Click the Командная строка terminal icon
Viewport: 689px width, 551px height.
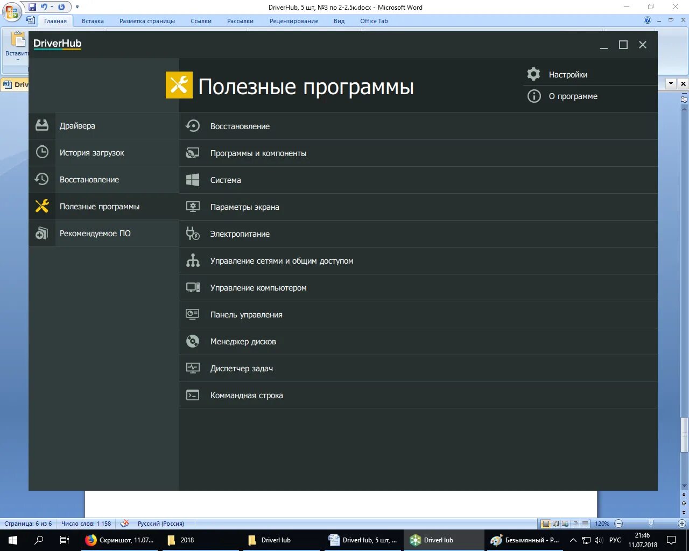click(x=193, y=395)
